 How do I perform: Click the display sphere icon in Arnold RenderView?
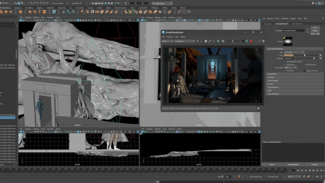pyautogui.click(x=206, y=41)
